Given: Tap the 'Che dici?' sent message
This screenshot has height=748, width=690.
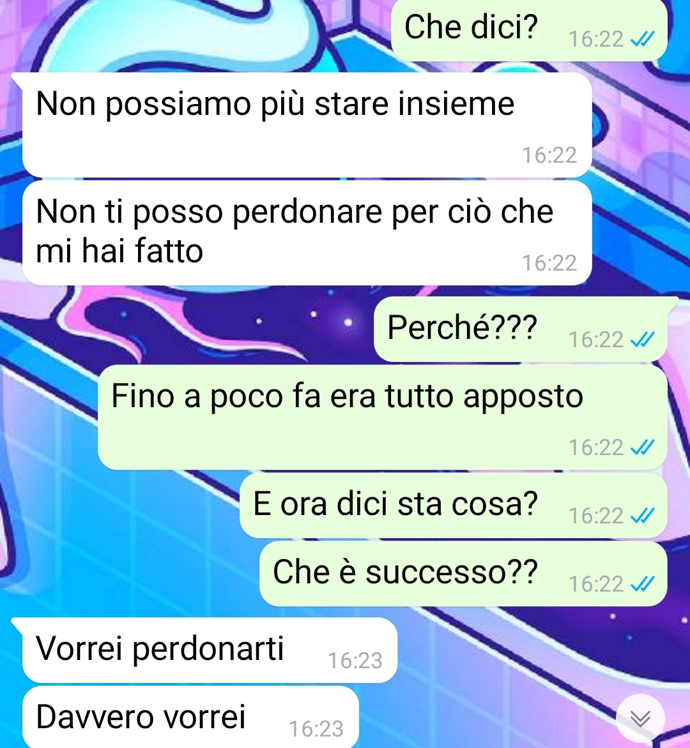Looking at the screenshot, I should point(529,29).
